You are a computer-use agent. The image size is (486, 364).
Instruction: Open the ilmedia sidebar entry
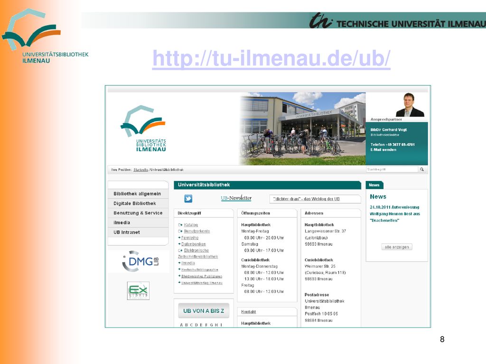(x=138, y=223)
